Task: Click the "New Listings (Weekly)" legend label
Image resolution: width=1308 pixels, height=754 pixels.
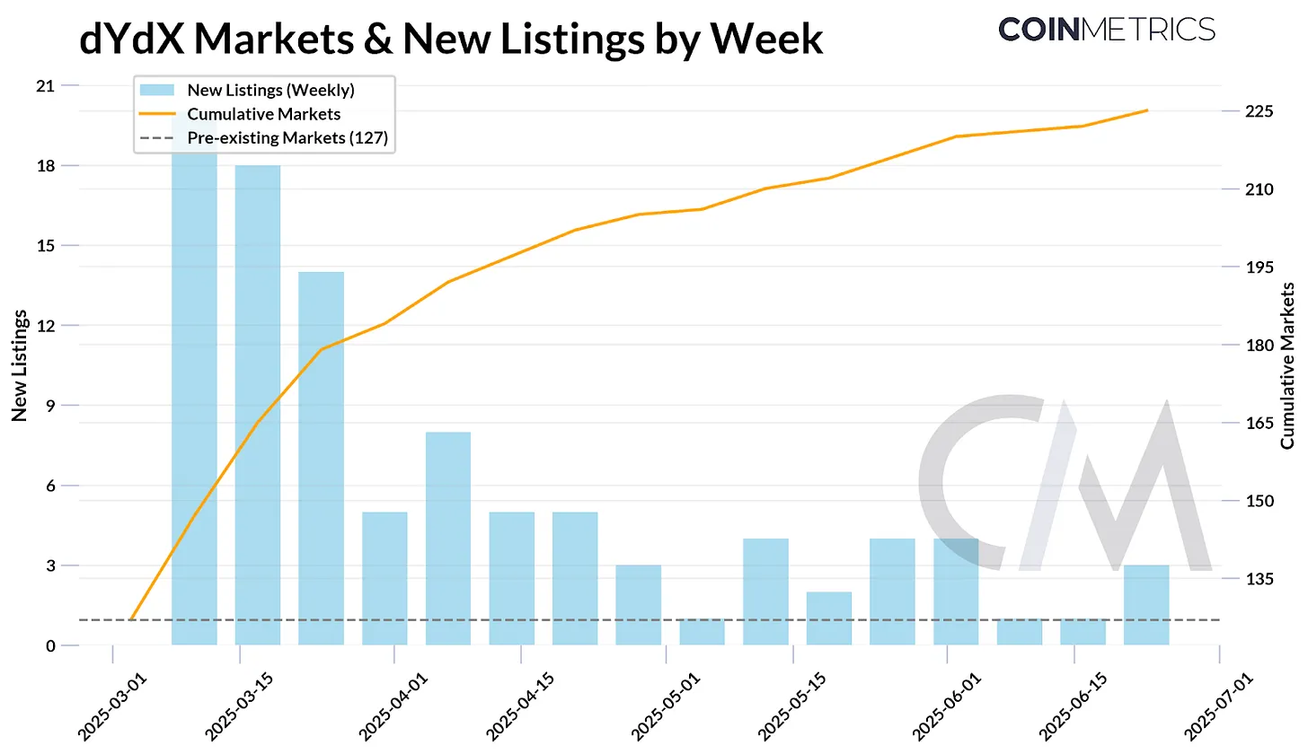Action: pos(270,90)
